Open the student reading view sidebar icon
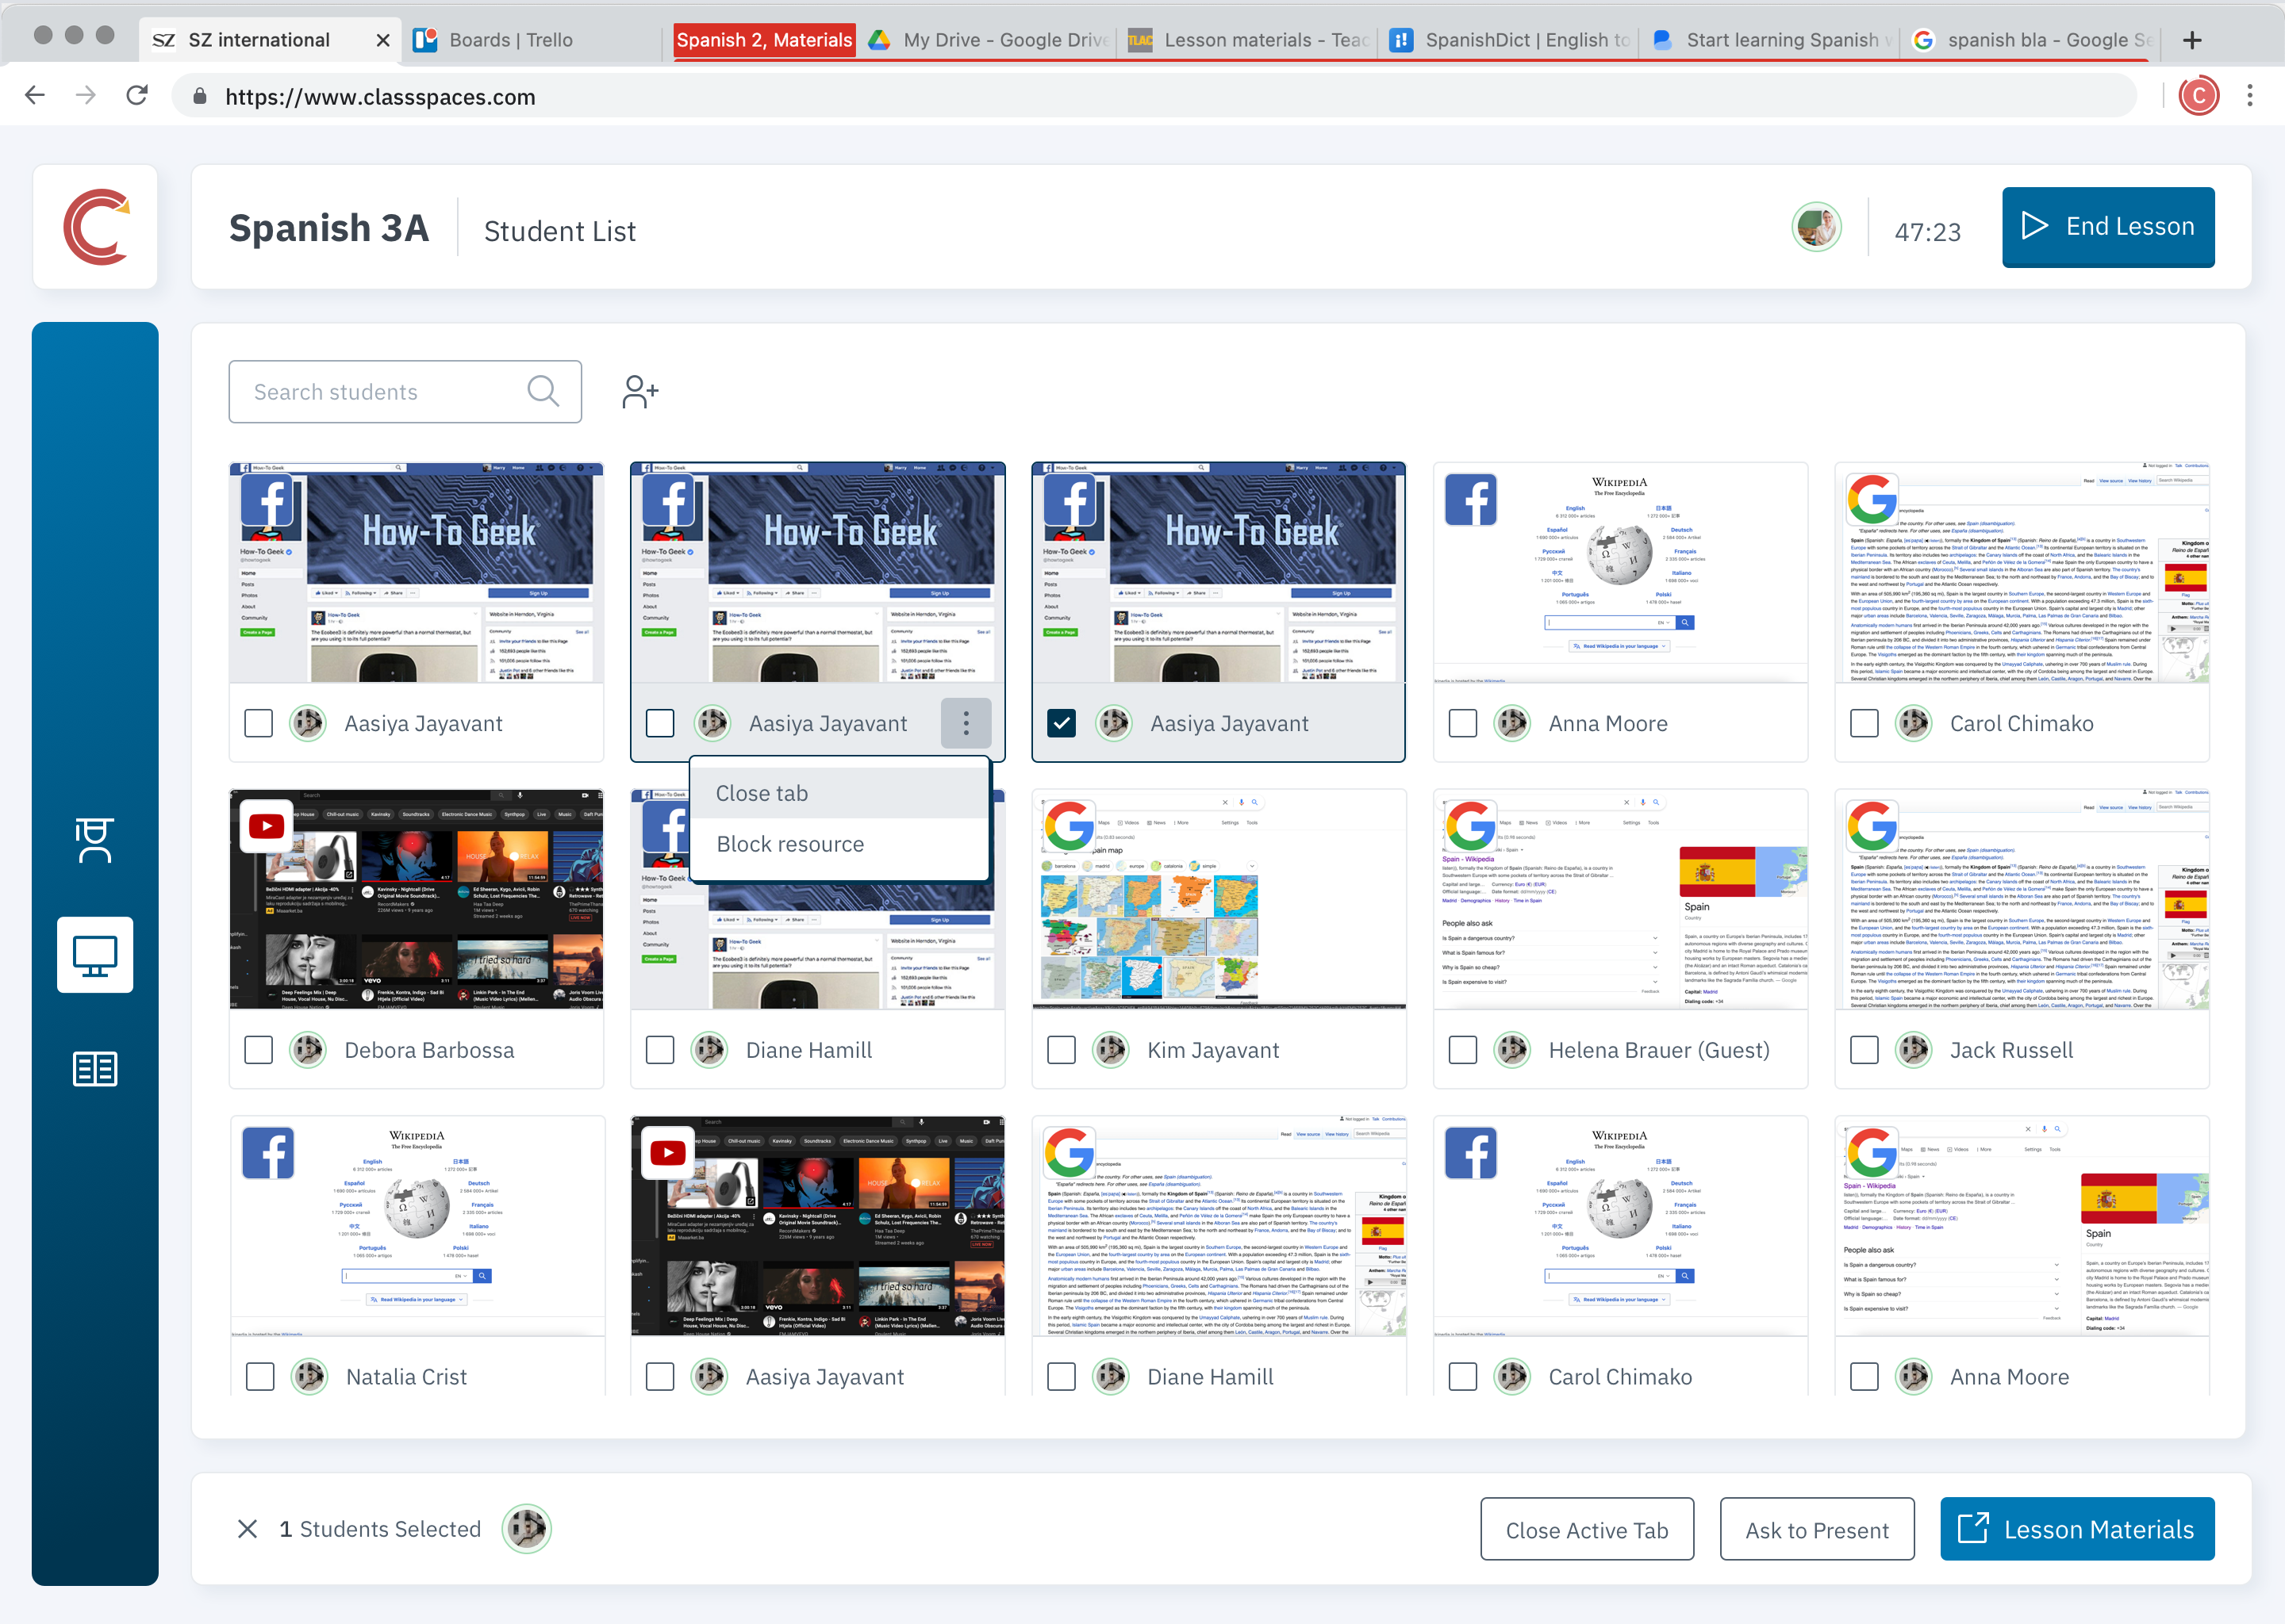Image resolution: width=2285 pixels, height=1624 pixels. [x=95, y=840]
